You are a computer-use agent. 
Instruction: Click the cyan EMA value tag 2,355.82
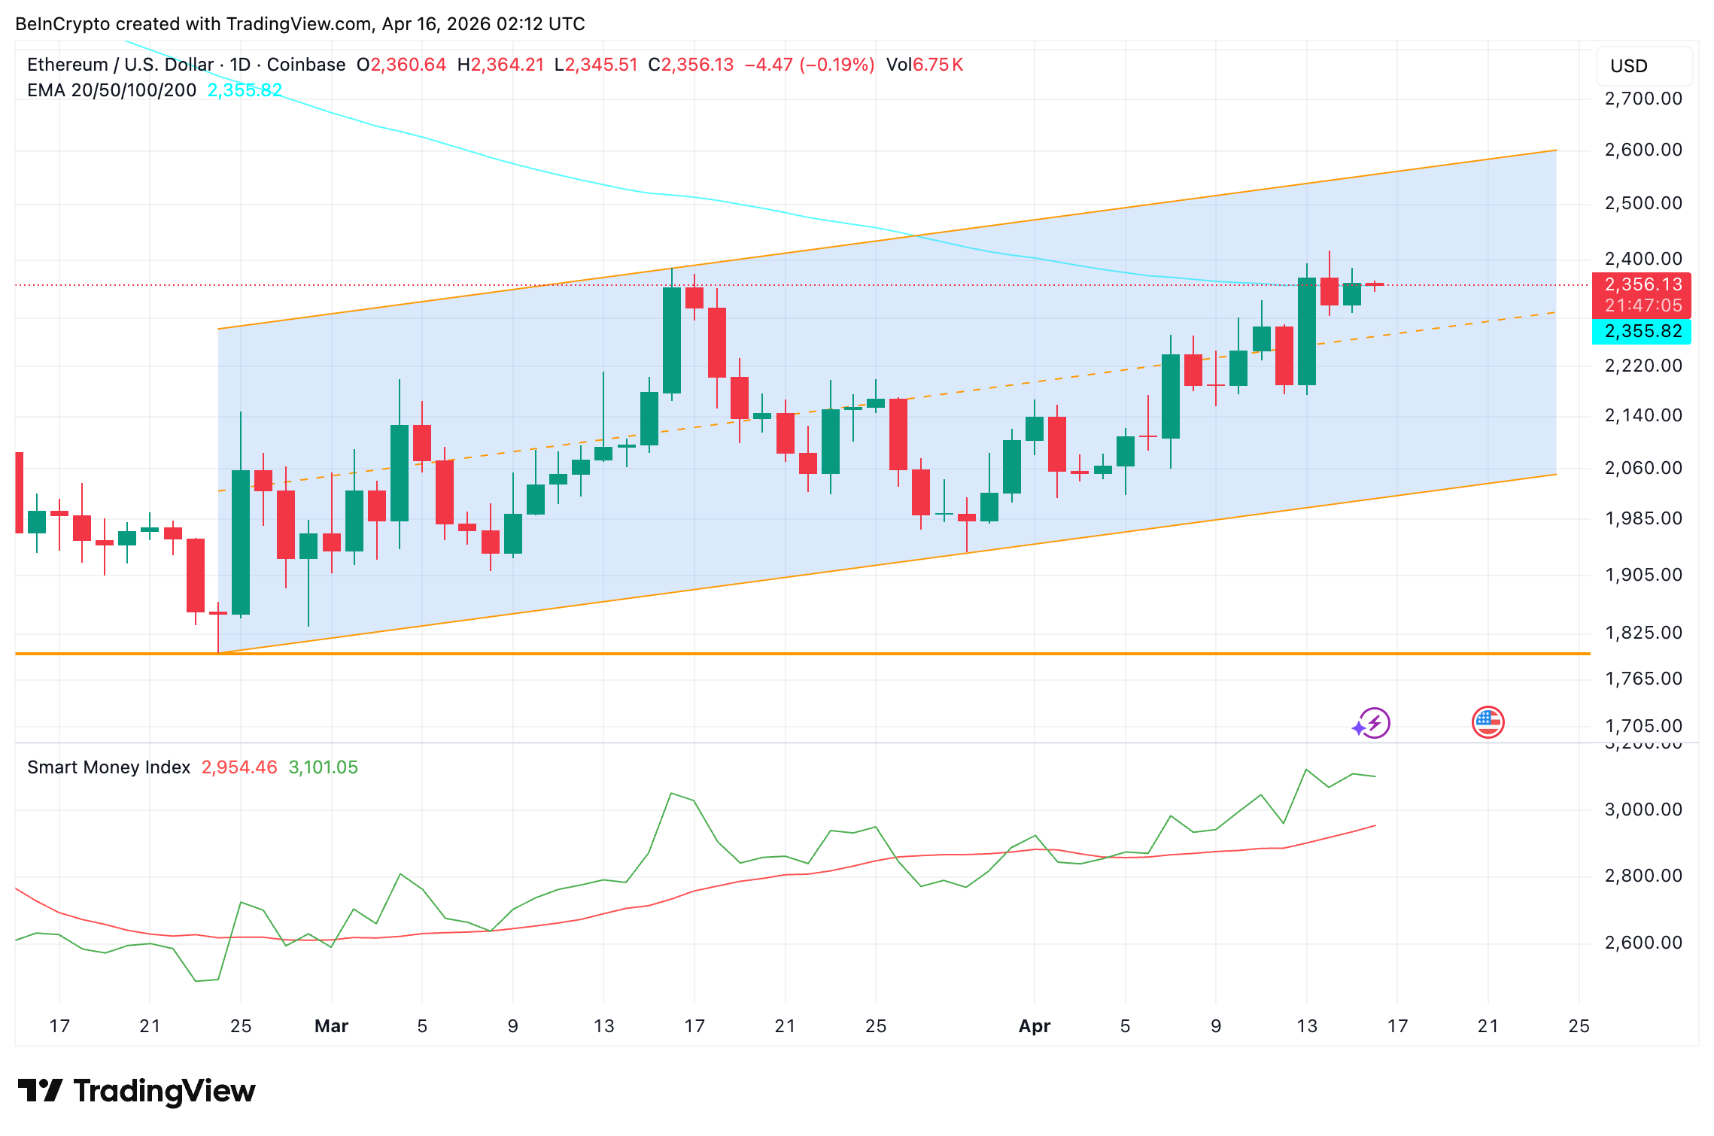1643,331
